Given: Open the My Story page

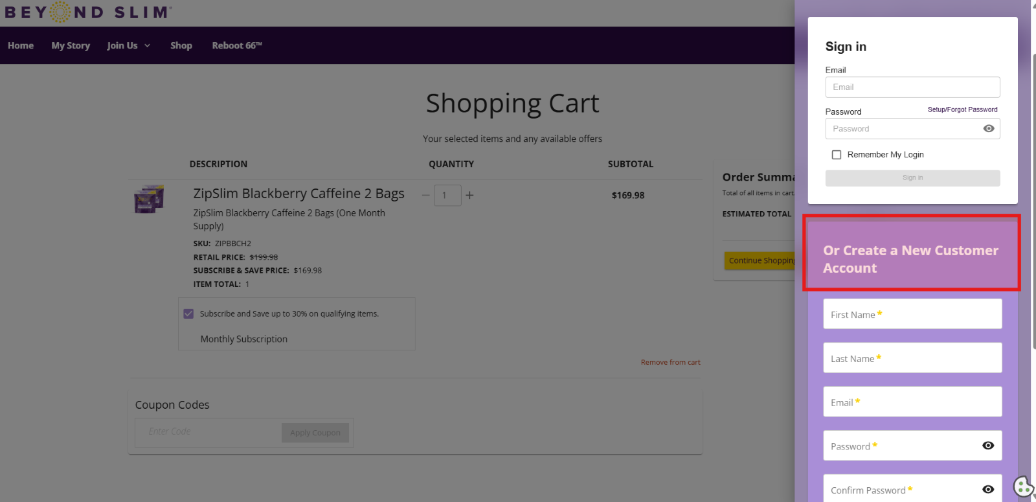Looking at the screenshot, I should (x=71, y=45).
